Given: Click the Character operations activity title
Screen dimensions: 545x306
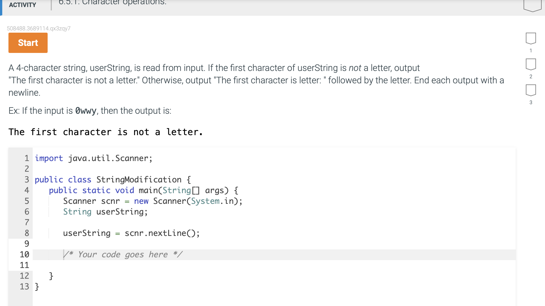Looking at the screenshot, I should [113, 3].
